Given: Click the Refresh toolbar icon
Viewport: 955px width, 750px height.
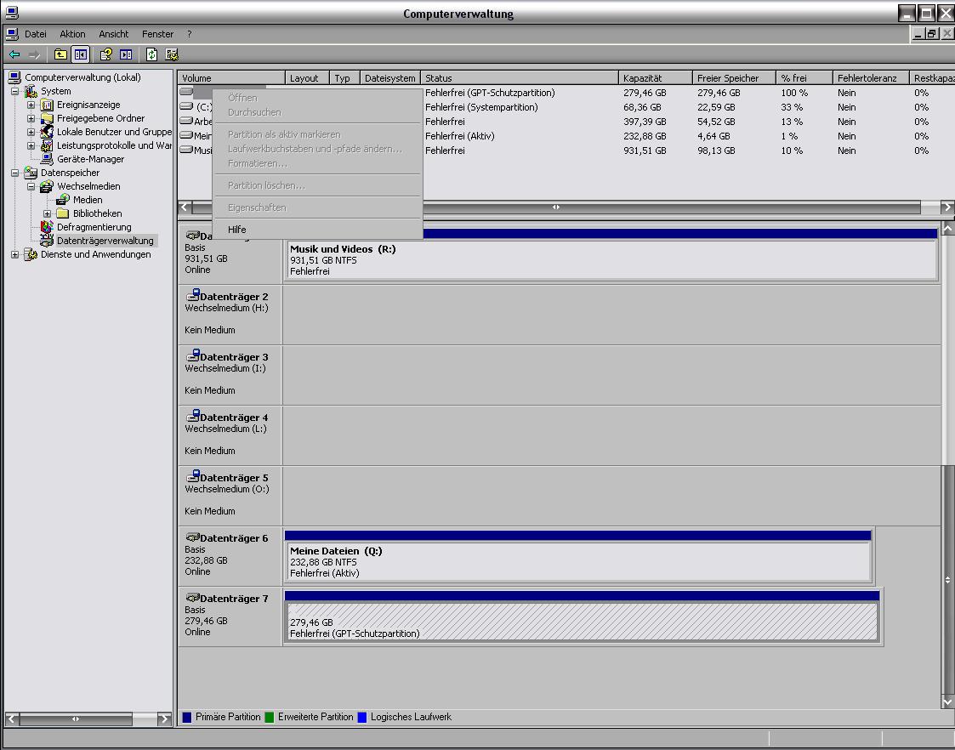Looking at the screenshot, I should click(151, 55).
